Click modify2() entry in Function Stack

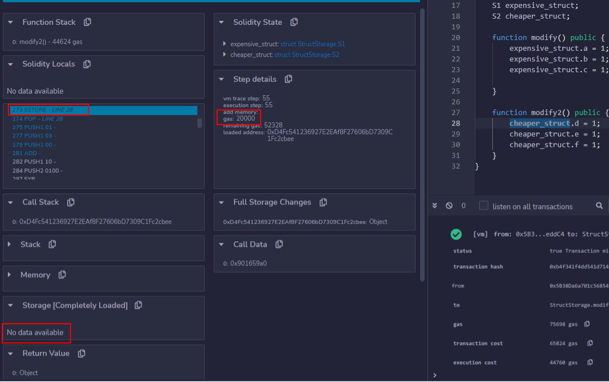point(47,42)
